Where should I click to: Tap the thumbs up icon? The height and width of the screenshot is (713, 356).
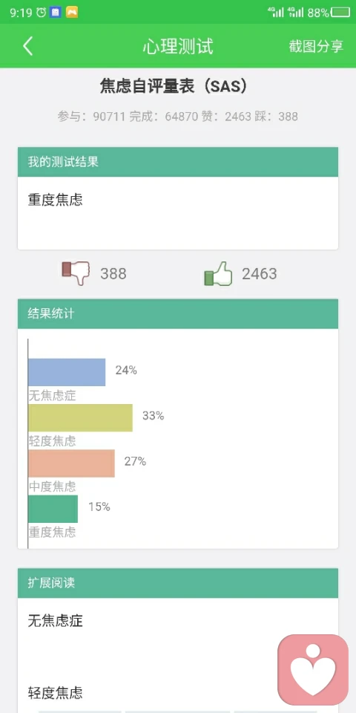(218, 274)
